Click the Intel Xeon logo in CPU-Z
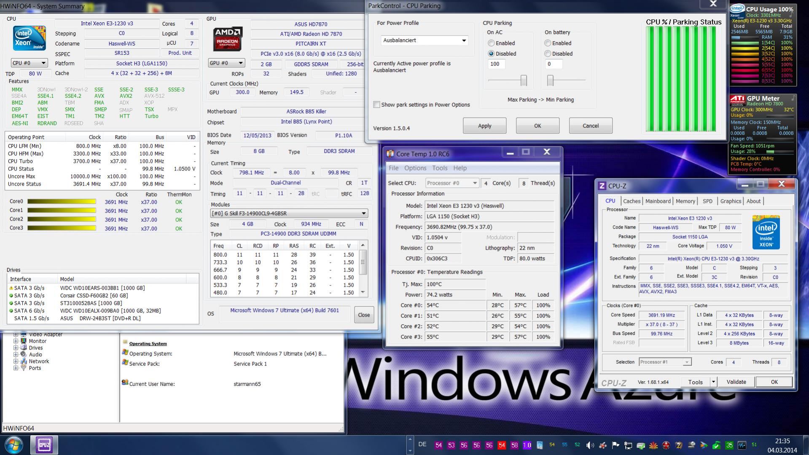Image resolution: width=809 pixels, height=455 pixels. (x=766, y=232)
